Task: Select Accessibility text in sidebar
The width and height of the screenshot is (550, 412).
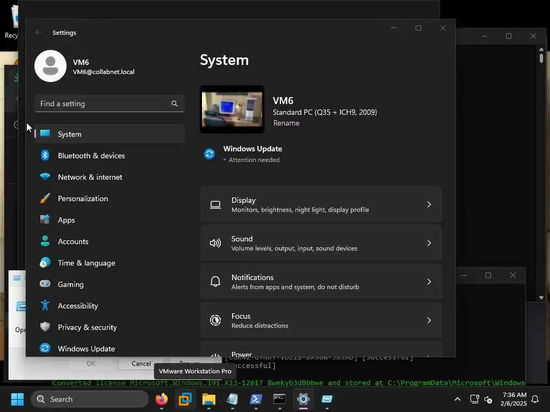Action: pyautogui.click(x=78, y=305)
